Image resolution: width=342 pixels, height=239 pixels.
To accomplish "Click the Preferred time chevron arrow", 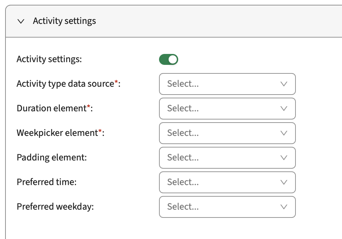I will [x=284, y=182].
